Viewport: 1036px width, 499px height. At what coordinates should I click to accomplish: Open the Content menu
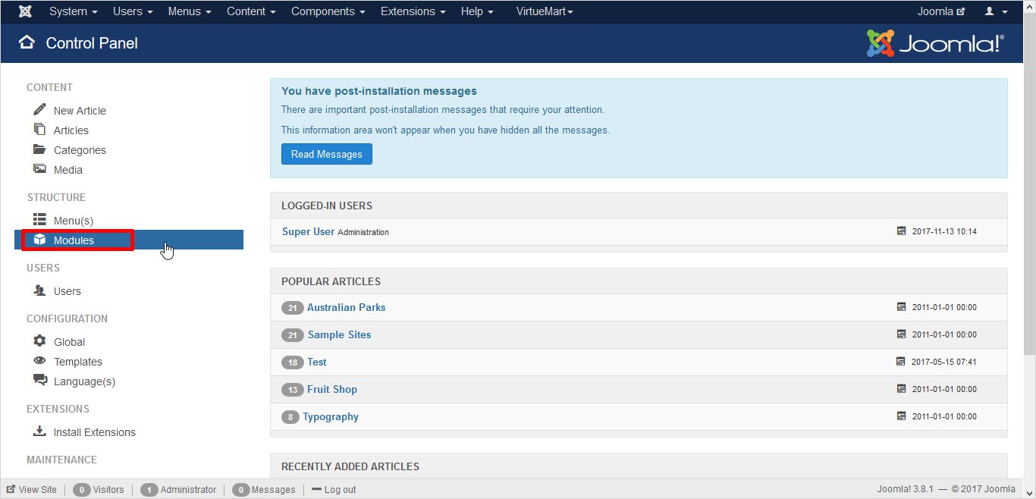pos(251,11)
